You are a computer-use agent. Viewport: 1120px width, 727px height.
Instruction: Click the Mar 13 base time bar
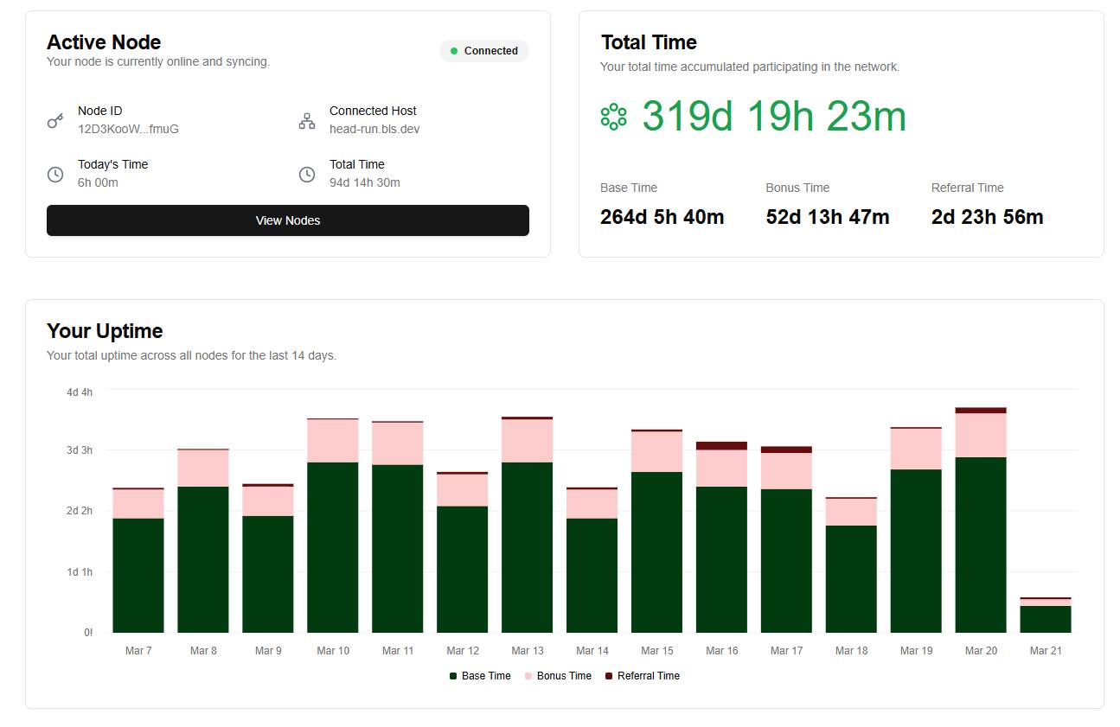coord(528,547)
